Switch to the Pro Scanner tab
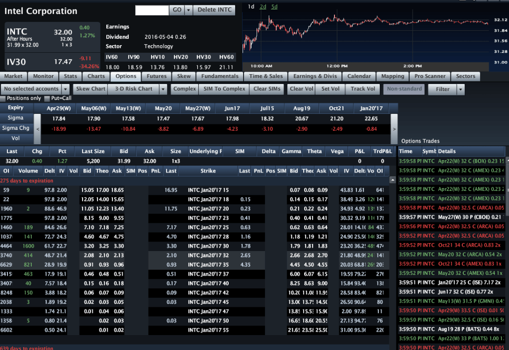 pos(430,76)
